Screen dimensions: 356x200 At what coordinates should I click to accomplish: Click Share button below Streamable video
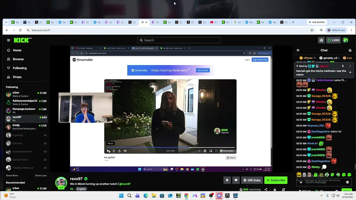coord(231,157)
